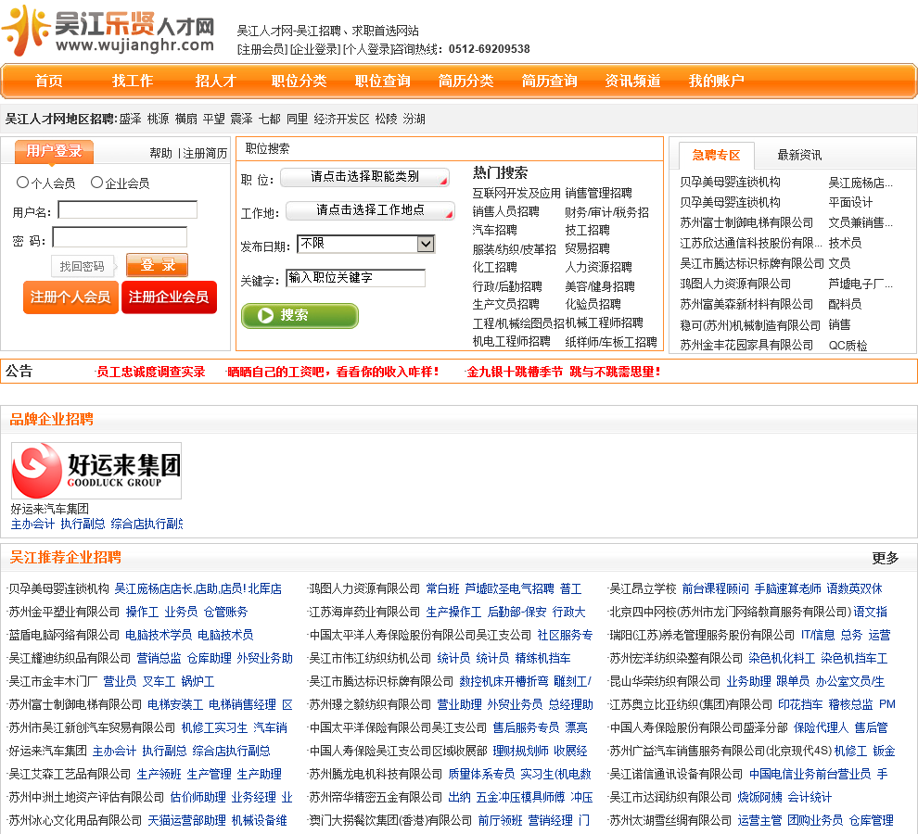Image resolution: width=918 pixels, height=834 pixels.
Task: Open the 平面设计 urgent job
Action: 850,203
